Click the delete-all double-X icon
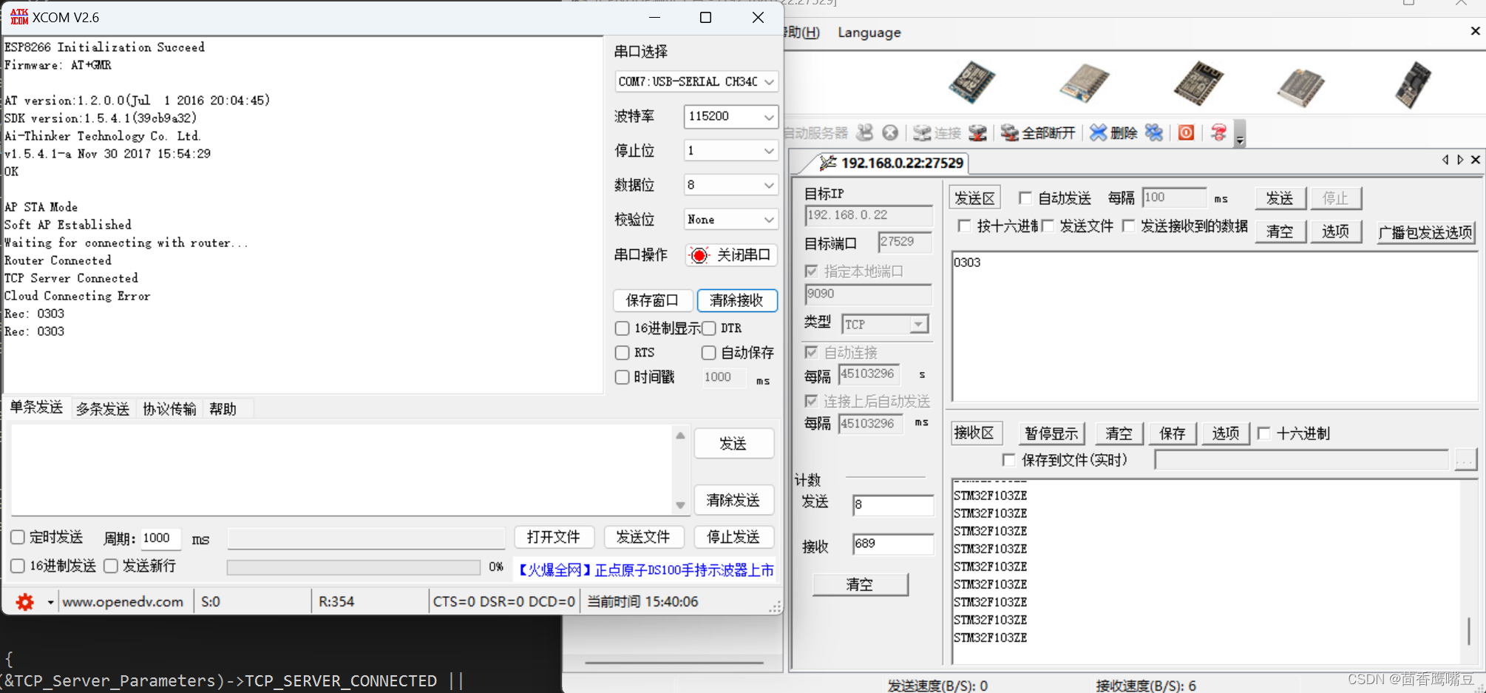This screenshot has width=1486, height=693. (x=1153, y=132)
